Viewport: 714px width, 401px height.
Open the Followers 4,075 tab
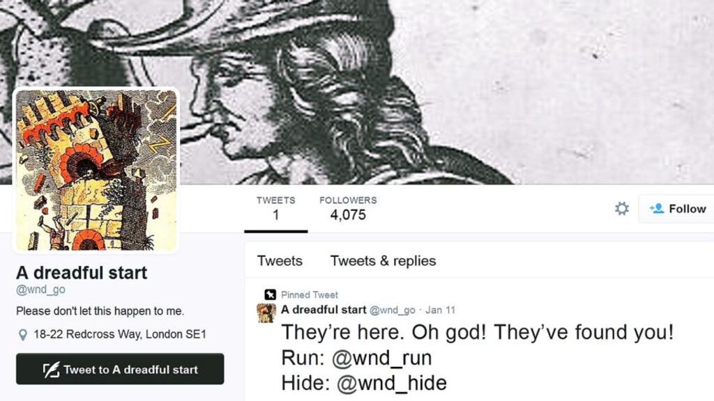pos(348,209)
